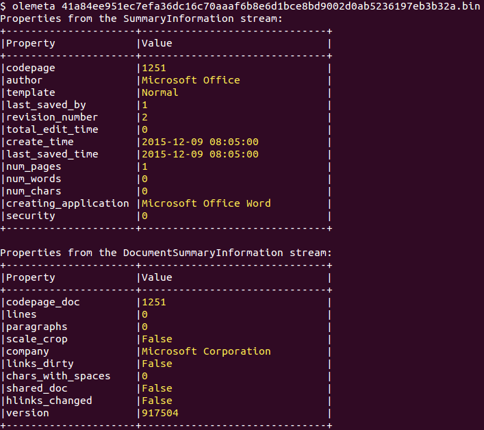Viewport: 484px width, 430px height.
Task: Click the version value 917504
Action: 160,413
